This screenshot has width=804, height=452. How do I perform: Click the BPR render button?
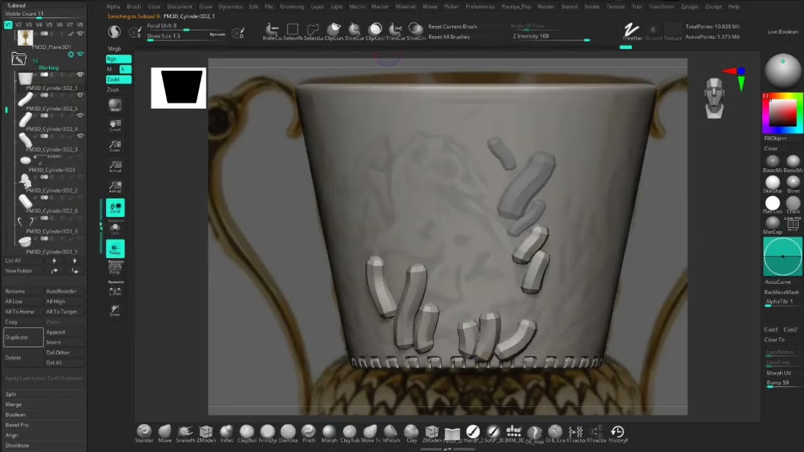click(115, 105)
